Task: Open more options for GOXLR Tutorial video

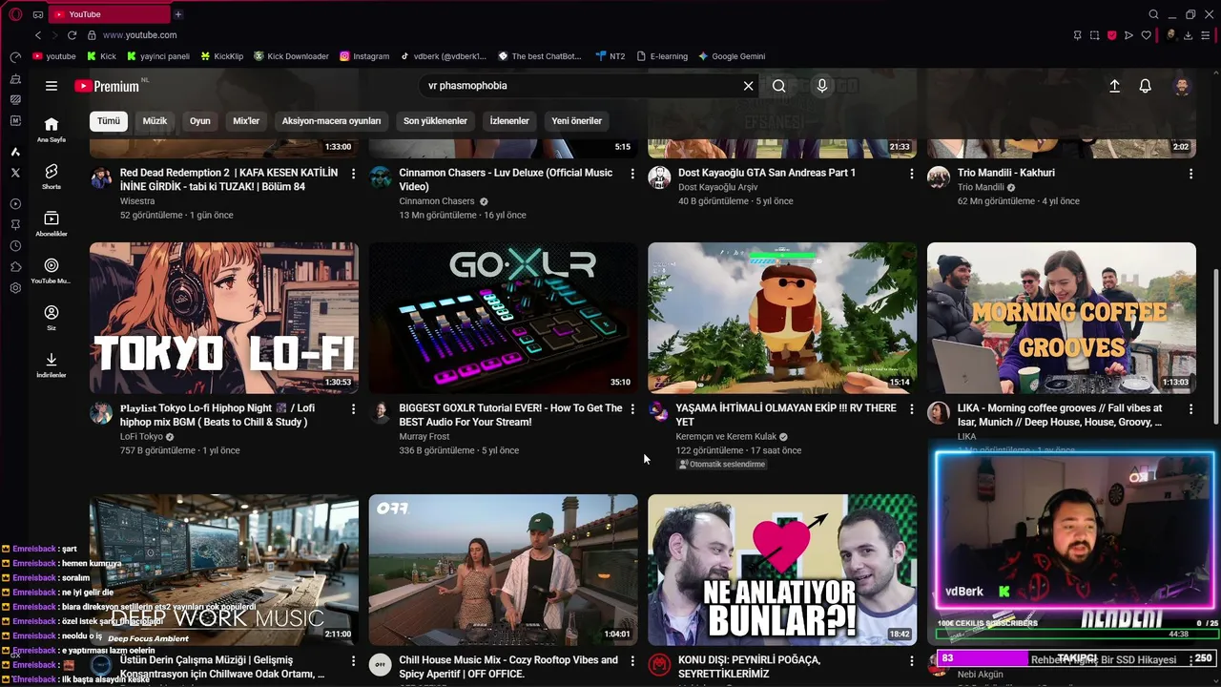Action: point(632,409)
